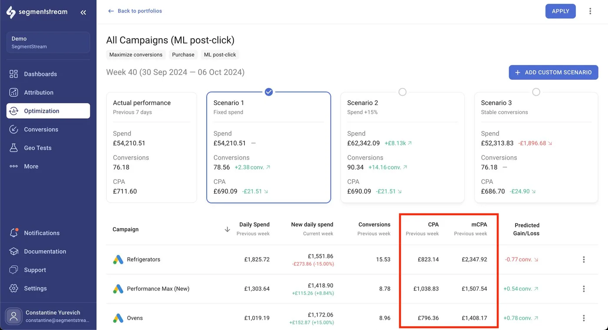This screenshot has width=608, height=330.
Task: Open the Documentation icon
Action: pyautogui.click(x=14, y=251)
